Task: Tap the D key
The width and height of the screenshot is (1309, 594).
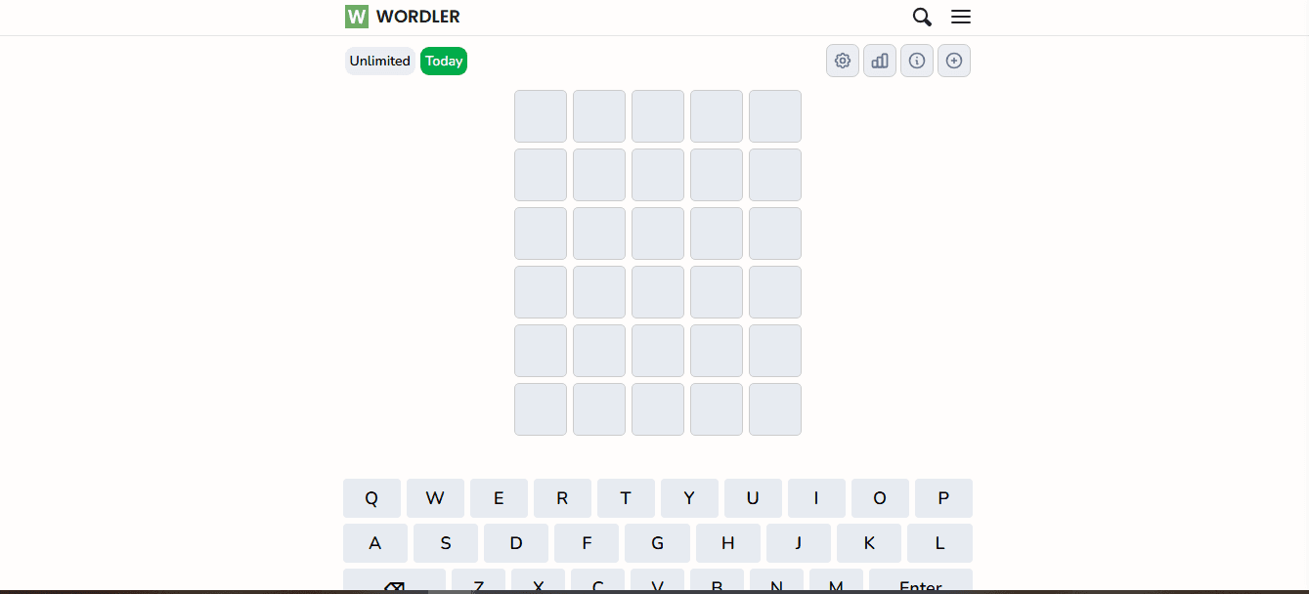Action: (x=516, y=543)
